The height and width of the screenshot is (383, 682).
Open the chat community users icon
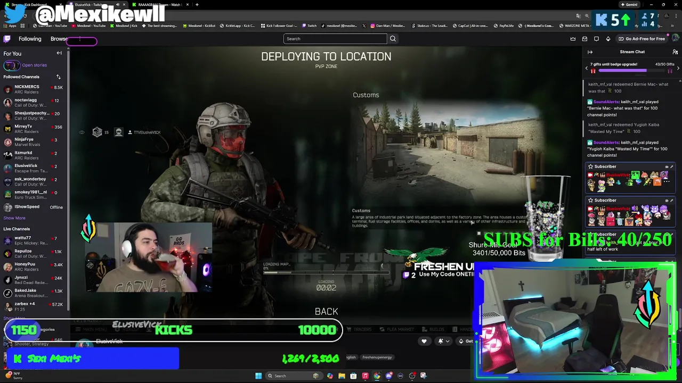[x=675, y=52]
